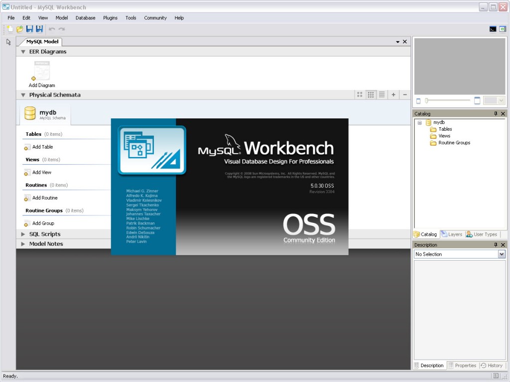Click zoom in icon under navigator preview
The height and width of the screenshot is (382, 510).
[x=477, y=100]
